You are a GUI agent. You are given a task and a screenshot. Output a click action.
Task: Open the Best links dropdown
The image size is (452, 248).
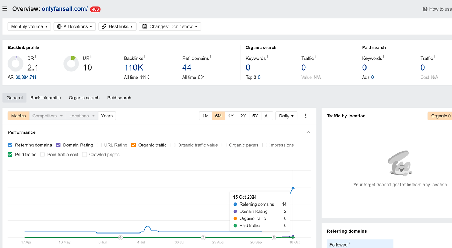[x=117, y=26]
